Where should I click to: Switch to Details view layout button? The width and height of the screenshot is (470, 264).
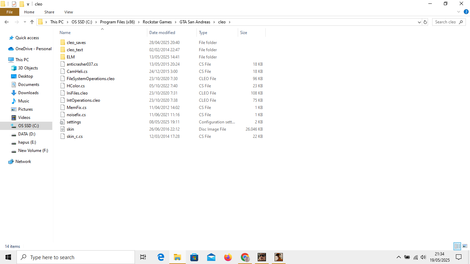pyautogui.click(x=457, y=246)
